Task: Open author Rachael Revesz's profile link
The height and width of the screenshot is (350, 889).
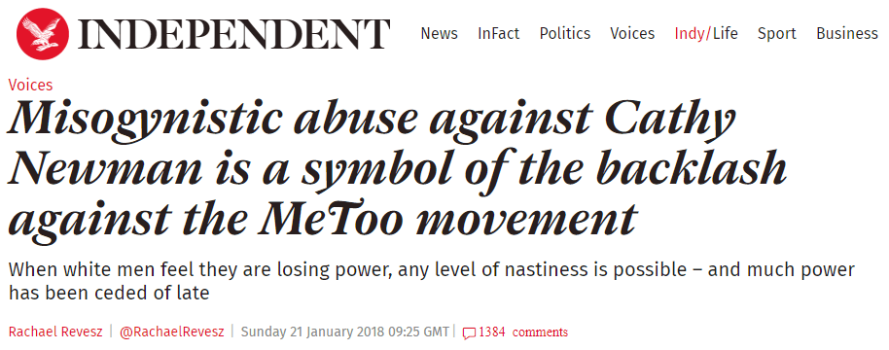Action: tap(55, 332)
